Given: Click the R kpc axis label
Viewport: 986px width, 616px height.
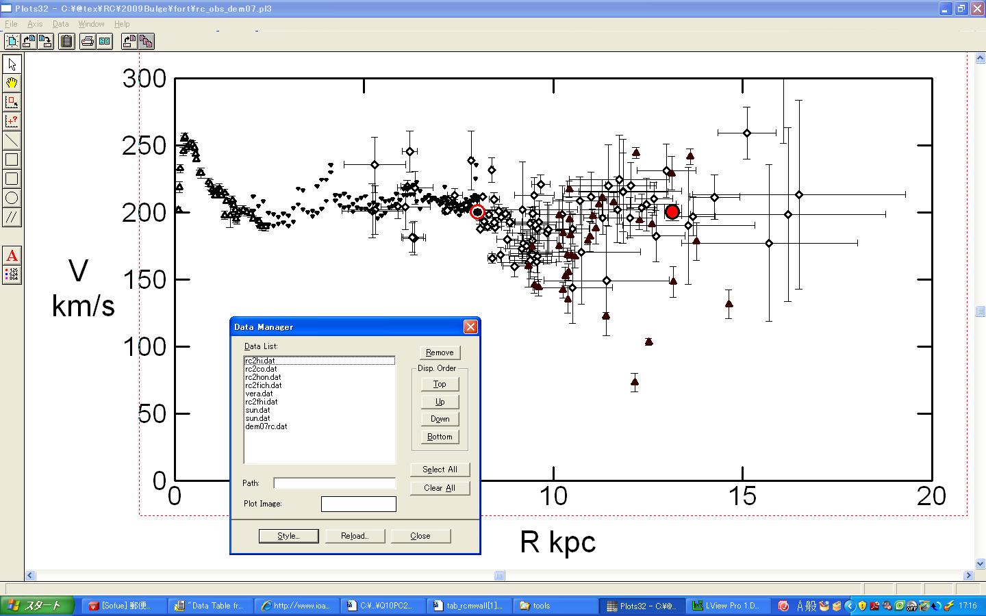Looking at the screenshot, I should pyautogui.click(x=558, y=542).
